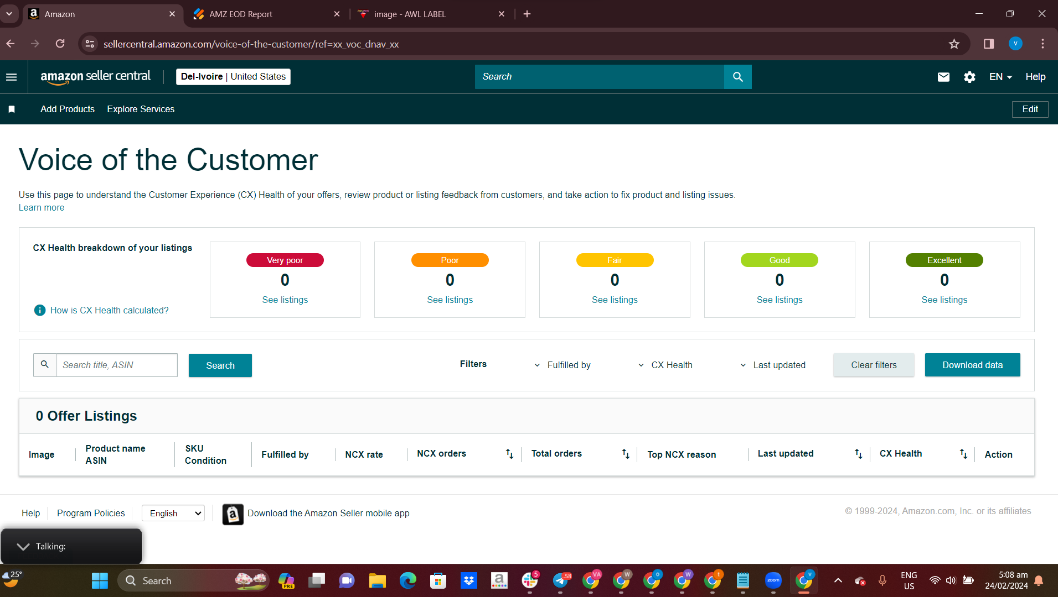The image size is (1058, 597).
Task: Click the browser address bar URL
Action: click(251, 44)
